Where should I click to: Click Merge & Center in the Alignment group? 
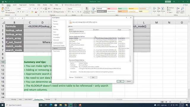pos(59,12)
